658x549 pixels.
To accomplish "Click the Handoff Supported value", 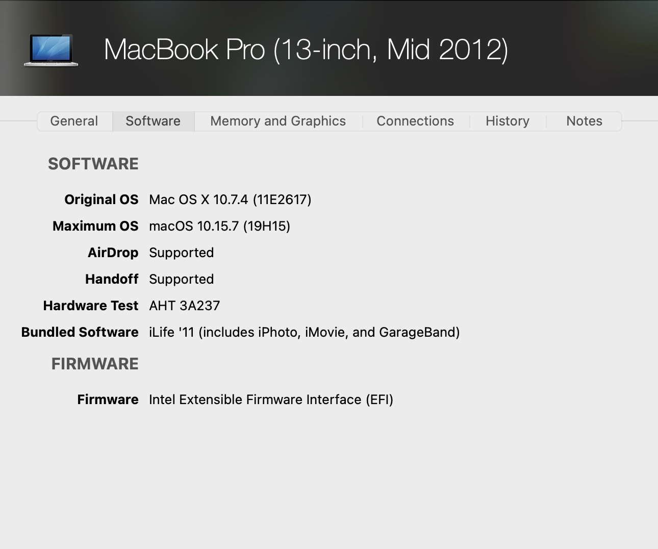I will (181, 279).
